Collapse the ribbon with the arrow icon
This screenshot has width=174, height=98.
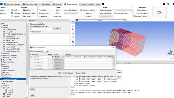[103, 4]
